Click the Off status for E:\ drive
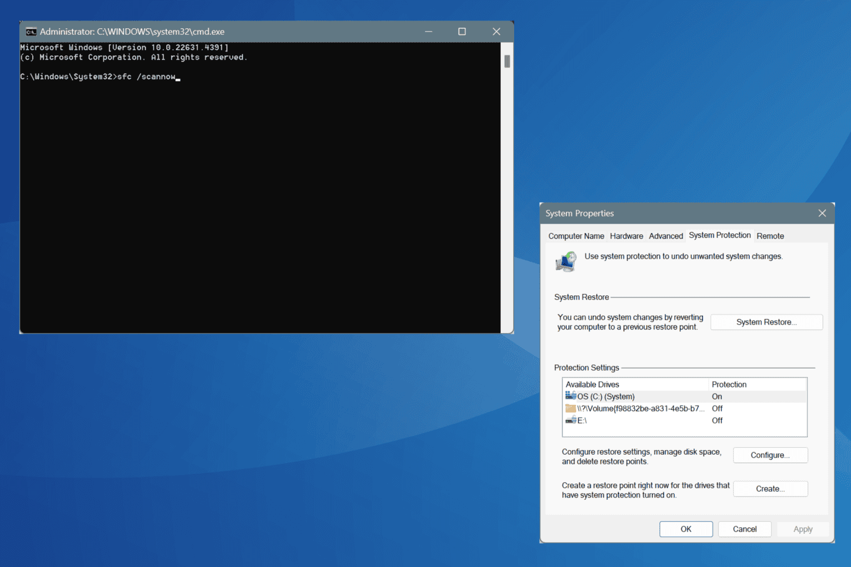Image resolution: width=851 pixels, height=567 pixels. [717, 421]
